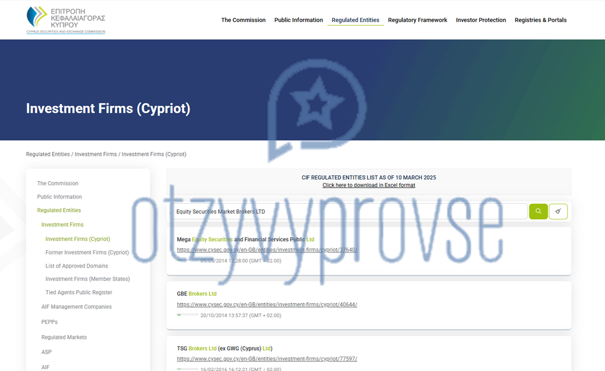Click Investment Firms (Cypriot) breadcrumb item

154,154
